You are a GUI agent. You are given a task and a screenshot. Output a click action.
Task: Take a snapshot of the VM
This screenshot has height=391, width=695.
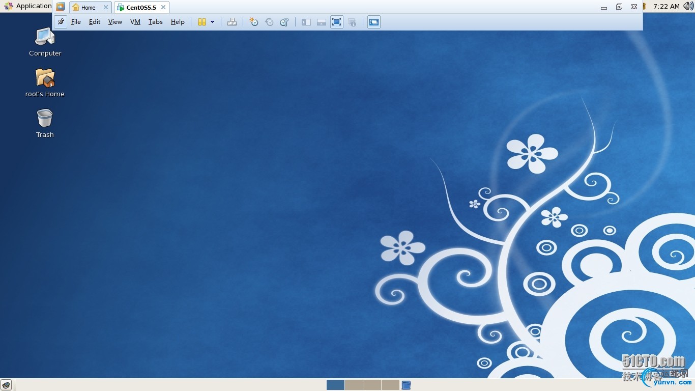[x=254, y=22]
